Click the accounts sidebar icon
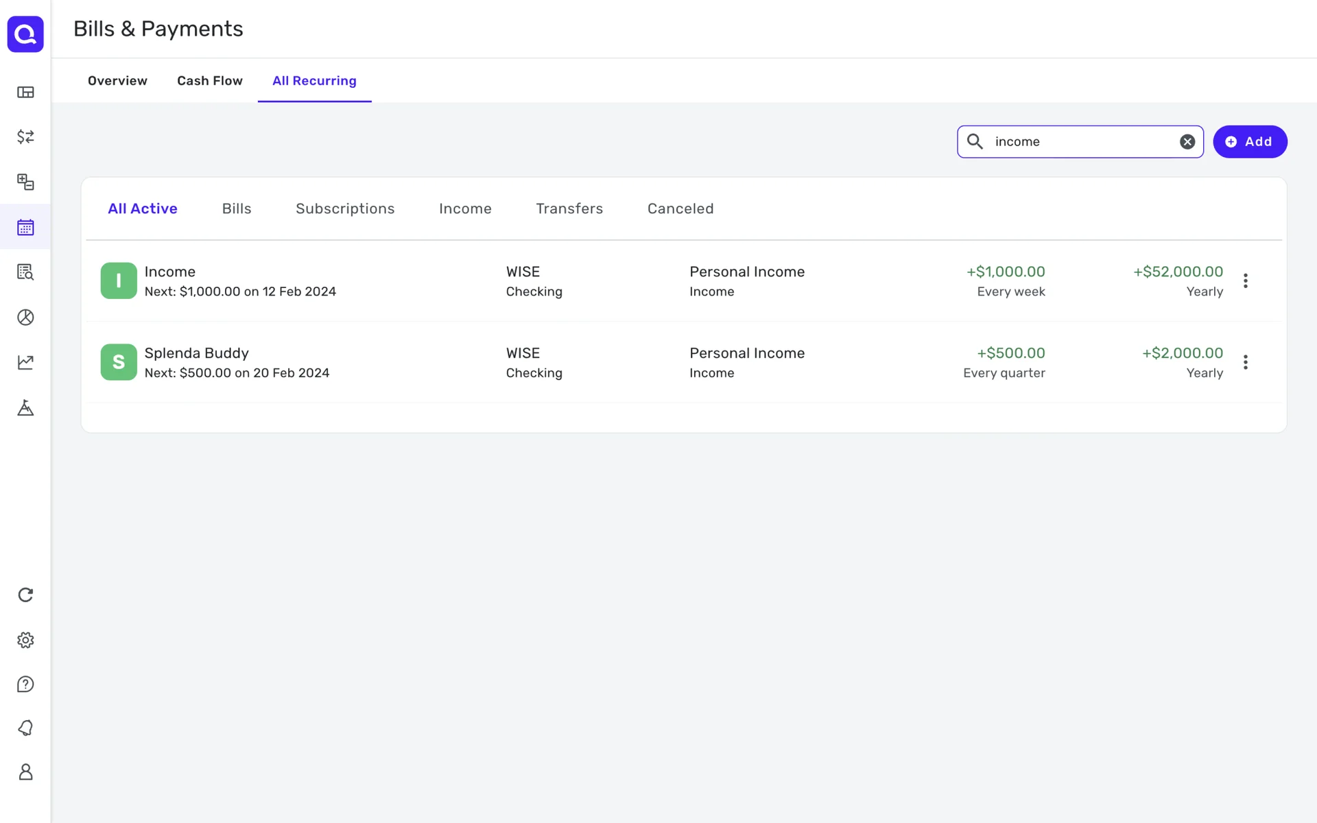This screenshot has height=823, width=1317. coord(25,182)
